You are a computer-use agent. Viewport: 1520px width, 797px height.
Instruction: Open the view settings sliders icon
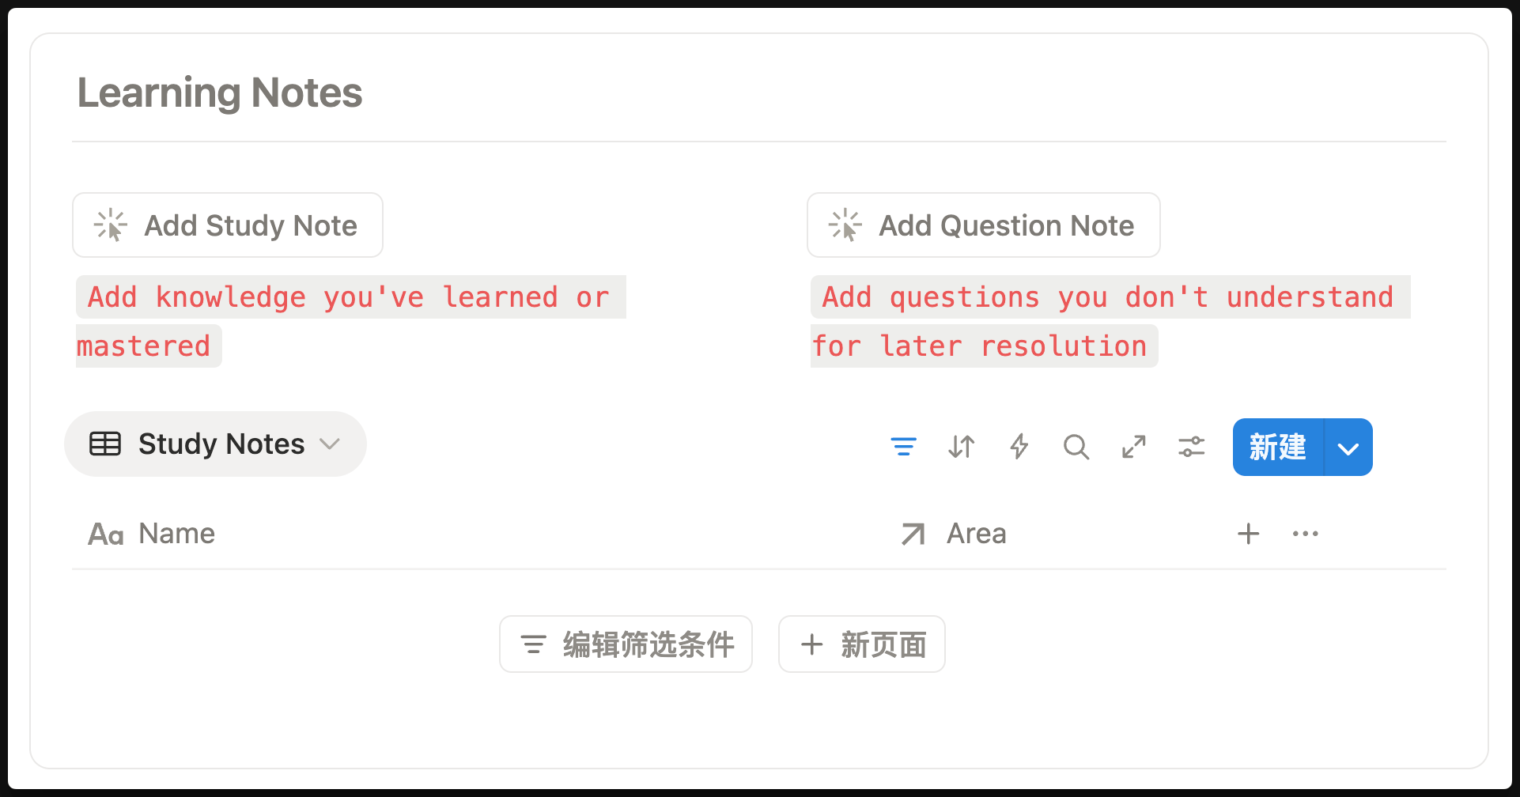[1191, 447]
